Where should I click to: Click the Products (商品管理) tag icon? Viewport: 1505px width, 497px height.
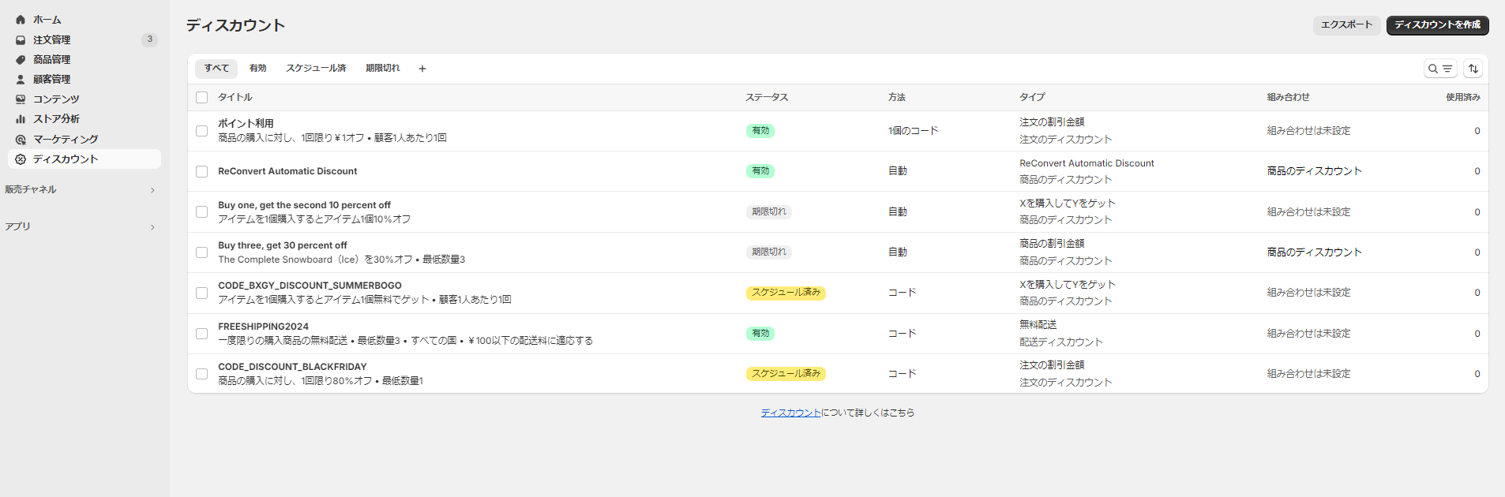coord(21,59)
